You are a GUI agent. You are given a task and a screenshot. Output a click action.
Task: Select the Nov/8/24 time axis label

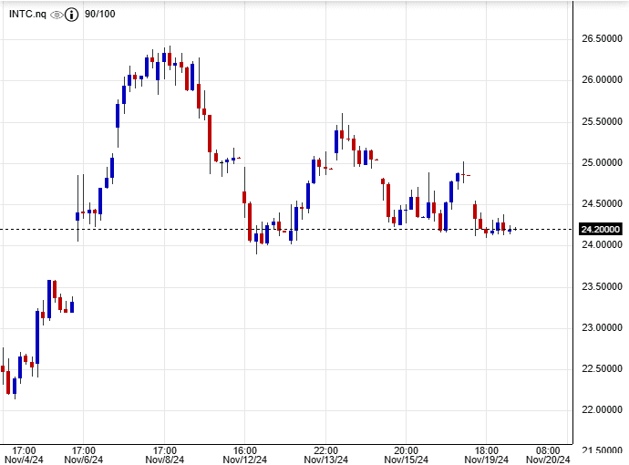point(165,460)
